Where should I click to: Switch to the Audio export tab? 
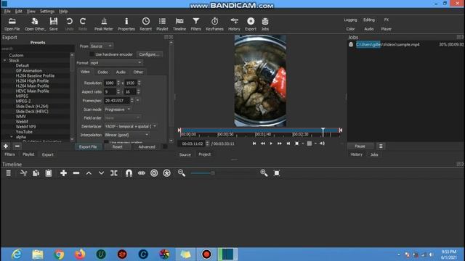click(x=121, y=72)
